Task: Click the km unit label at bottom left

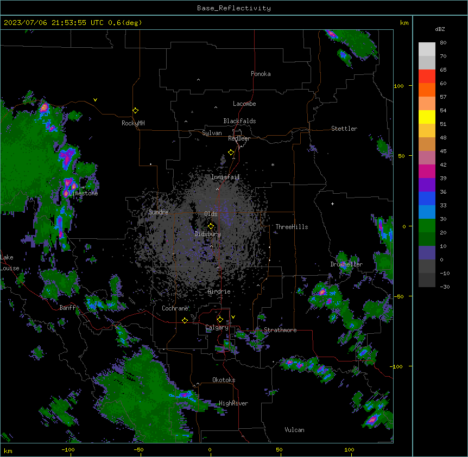Action: point(8,450)
